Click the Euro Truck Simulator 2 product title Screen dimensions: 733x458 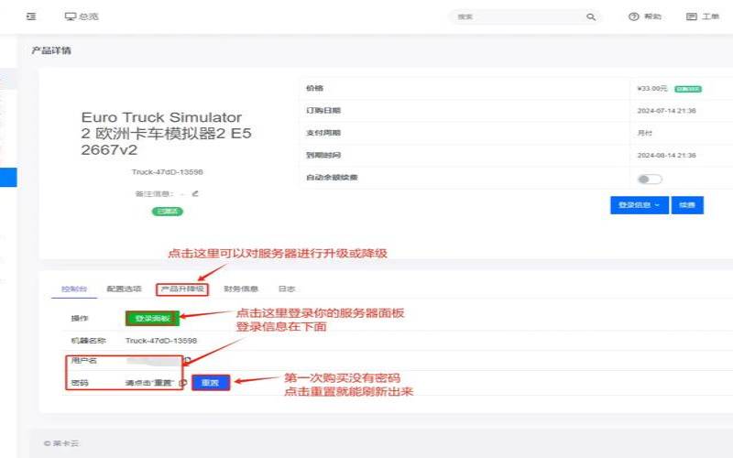click(x=166, y=133)
